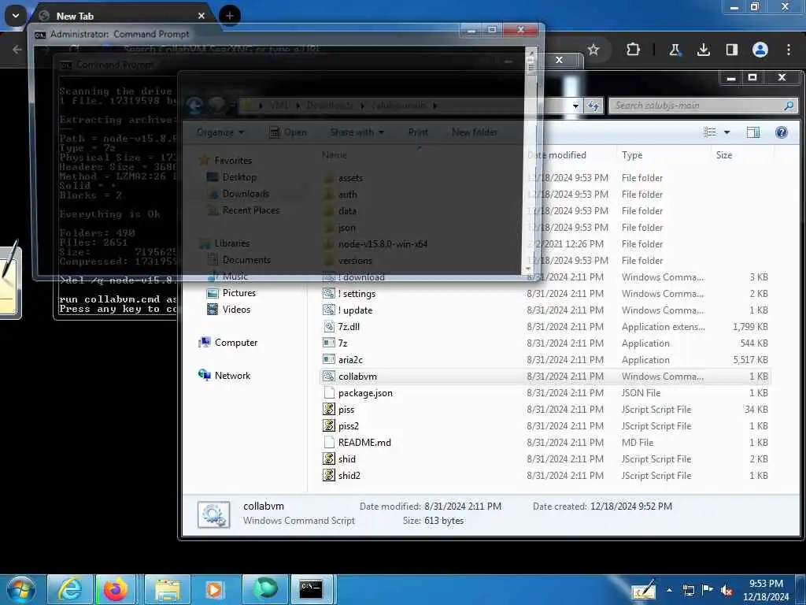806x605 pixels.
Task: Select the 7z.dll file
Action: coord(349,327)
